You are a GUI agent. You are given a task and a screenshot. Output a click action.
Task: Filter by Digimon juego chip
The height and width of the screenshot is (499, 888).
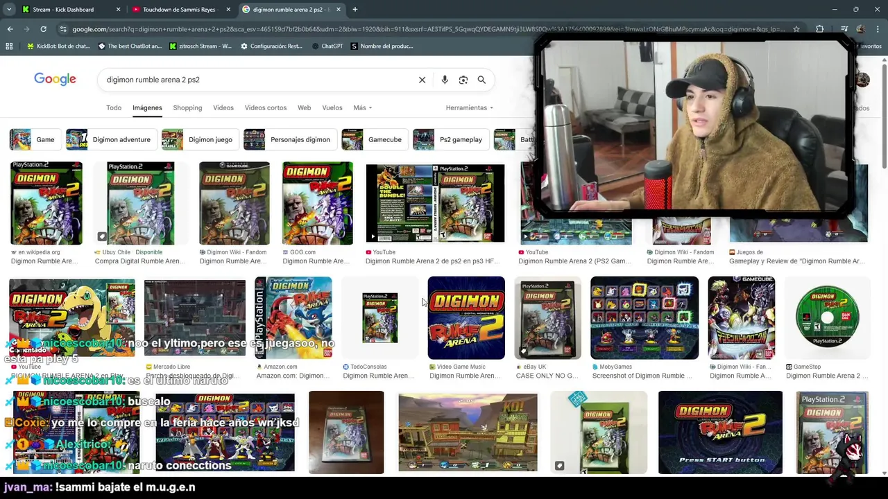[x=200, y=139]
